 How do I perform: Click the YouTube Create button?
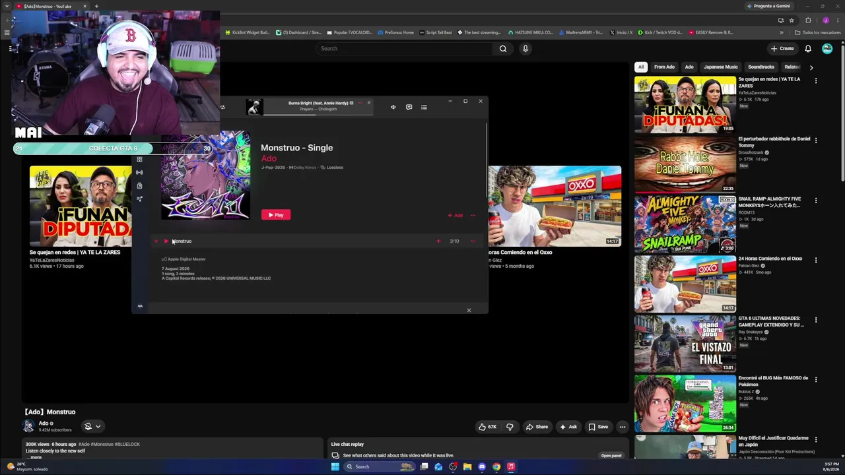tap(782, 48)
